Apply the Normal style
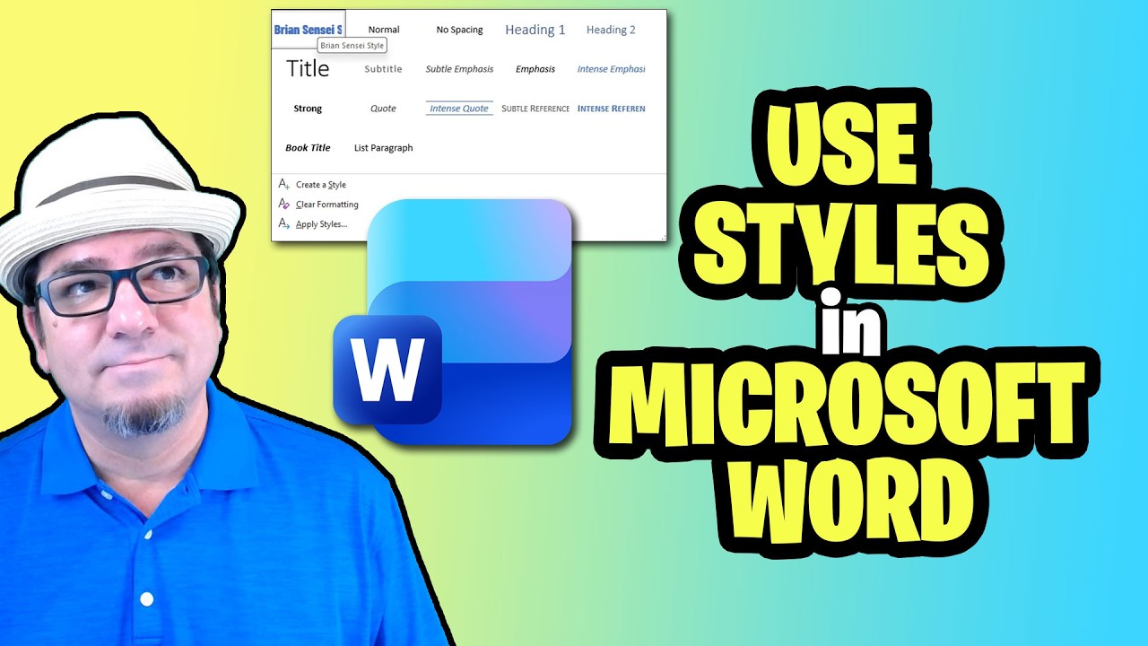This screenshot has width=1148, height=646. coord(384,30)
